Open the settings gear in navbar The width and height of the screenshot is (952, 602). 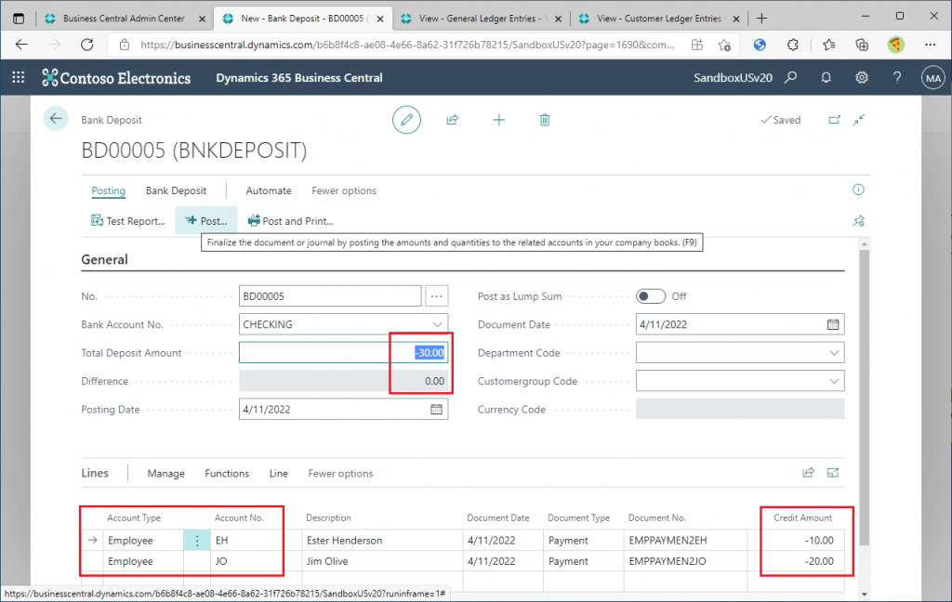click(x=862, y=78)
